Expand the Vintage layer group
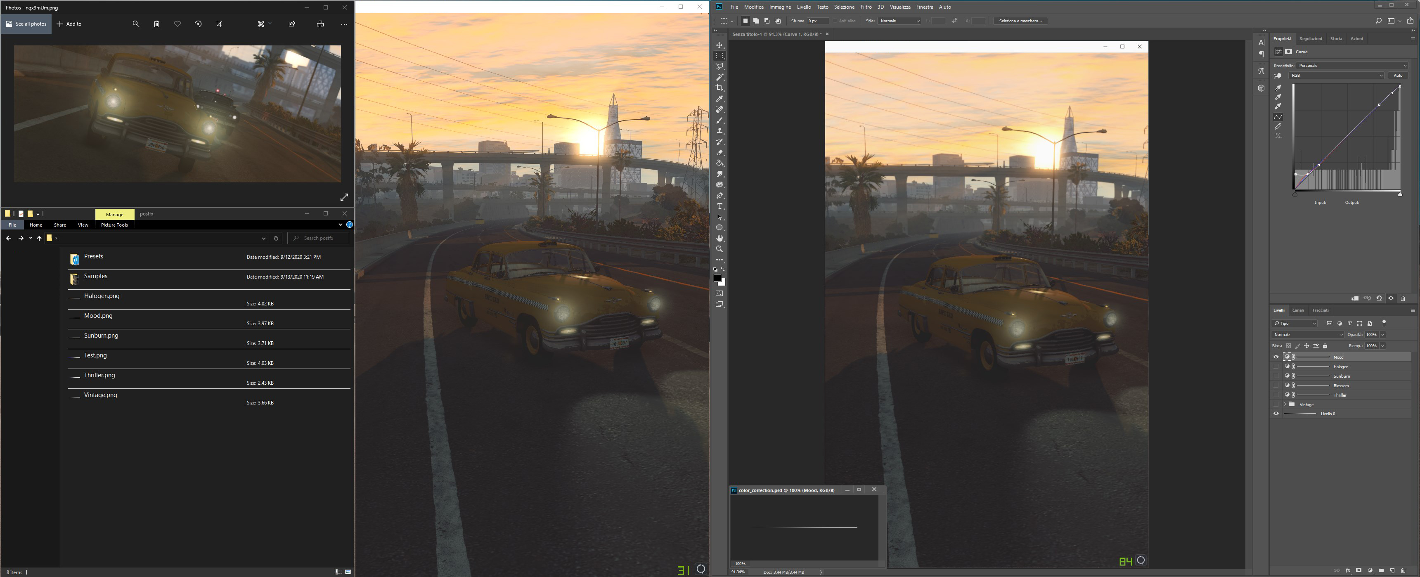This screenshot has width=1420, height=577. (1285, 404)
